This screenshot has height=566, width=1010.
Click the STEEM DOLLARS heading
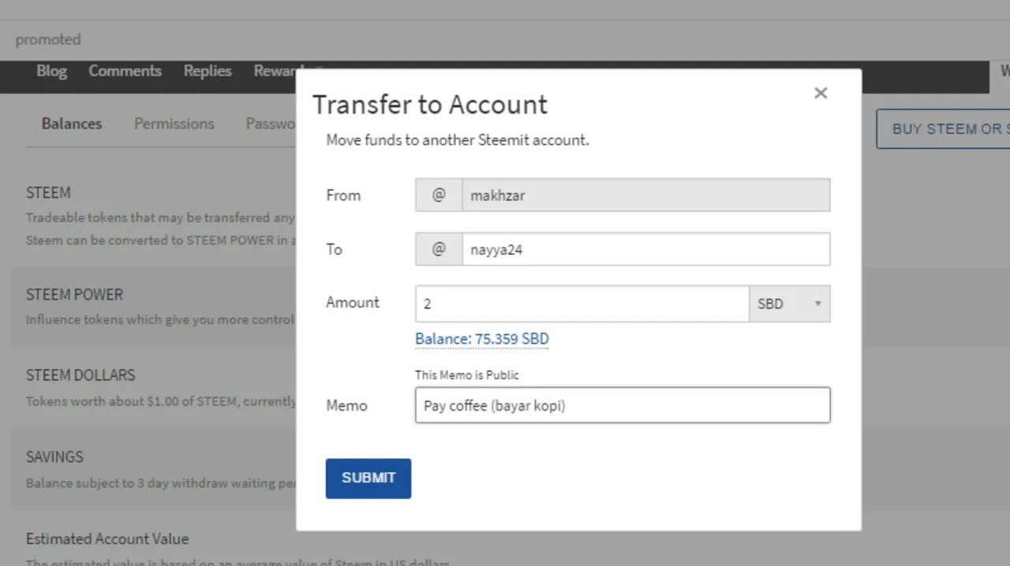80,375
